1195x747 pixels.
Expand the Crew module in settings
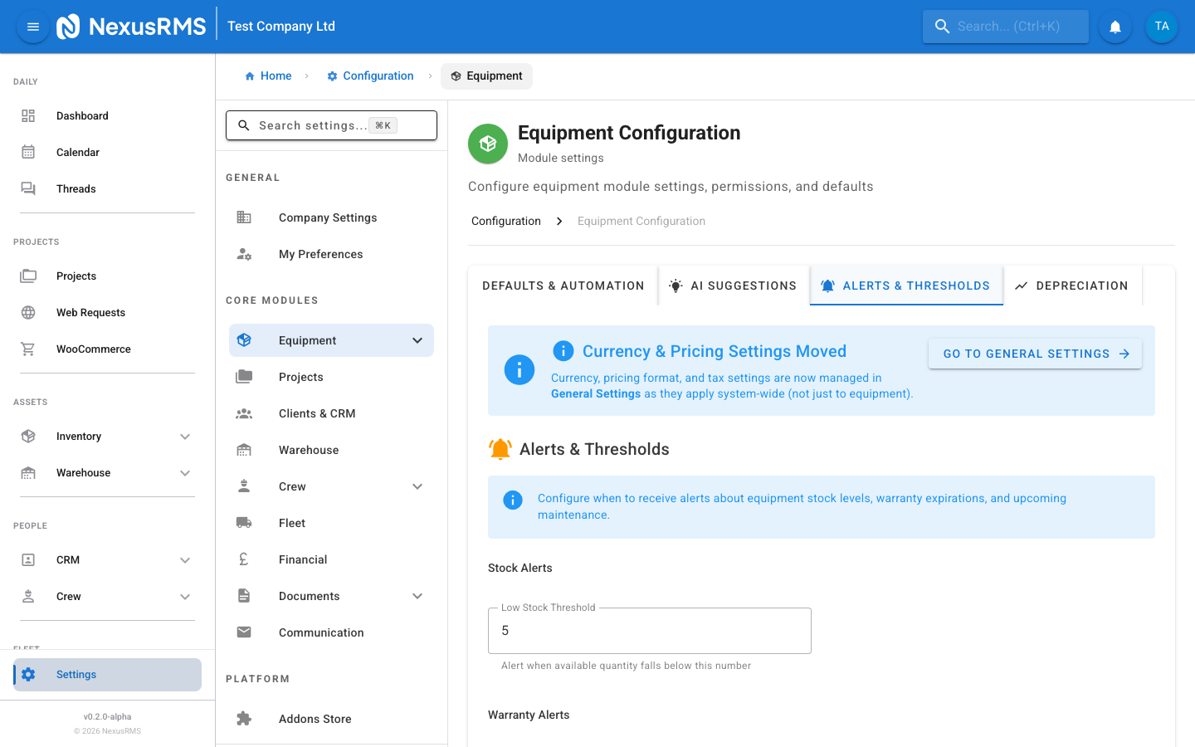pyautogui.click(x=417, y=486)
